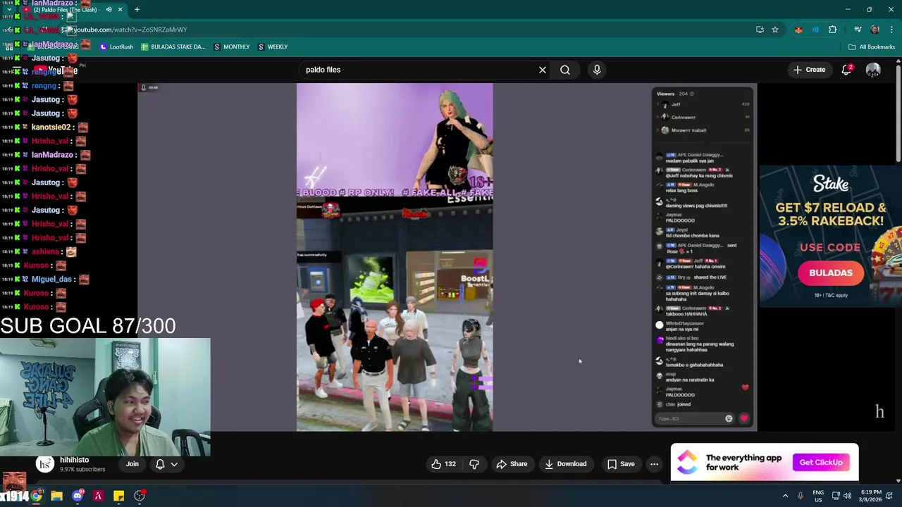902x507 pixels.
Task: Open the All Bookmarks folder
Action: coord(872,46)
